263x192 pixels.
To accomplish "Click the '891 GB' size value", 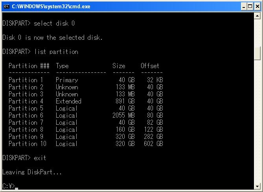I will 125,101.
